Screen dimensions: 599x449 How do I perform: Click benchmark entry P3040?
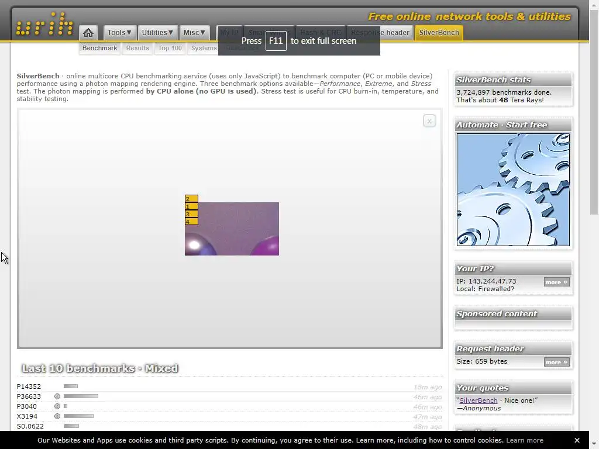pos(27,406)
